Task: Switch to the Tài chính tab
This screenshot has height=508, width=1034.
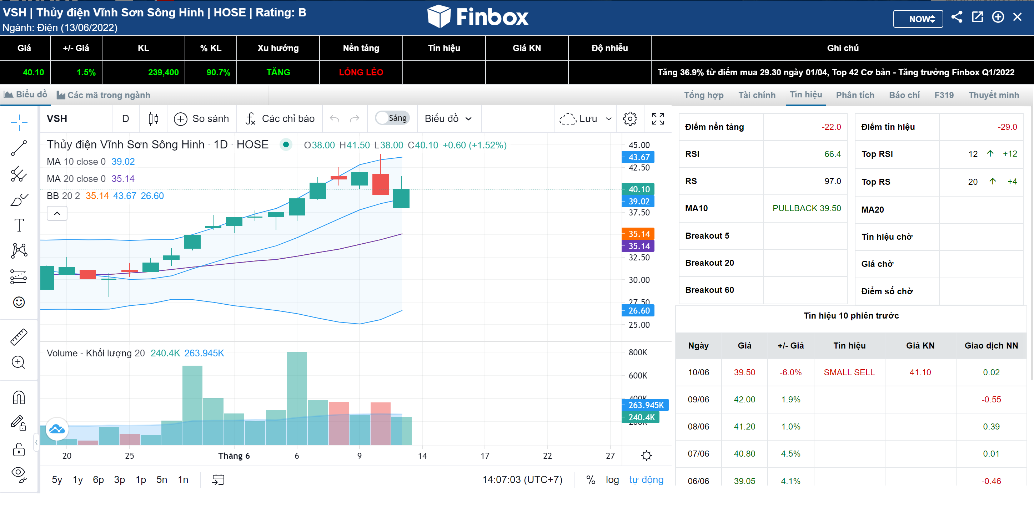Action: [x=757, y=95]
